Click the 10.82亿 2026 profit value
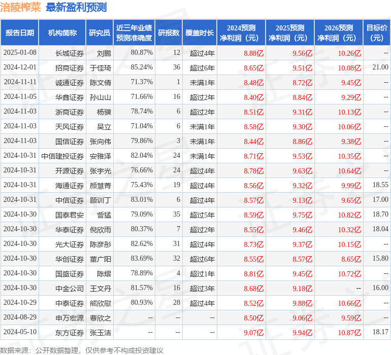Viewport: 391px width, 355px height. click(x=349, y=215)
